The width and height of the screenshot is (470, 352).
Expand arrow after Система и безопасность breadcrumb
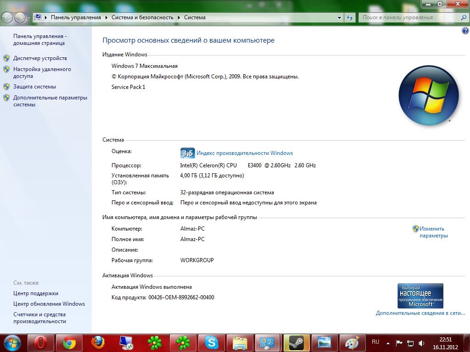pyautogui.click(x=179, y=18)
